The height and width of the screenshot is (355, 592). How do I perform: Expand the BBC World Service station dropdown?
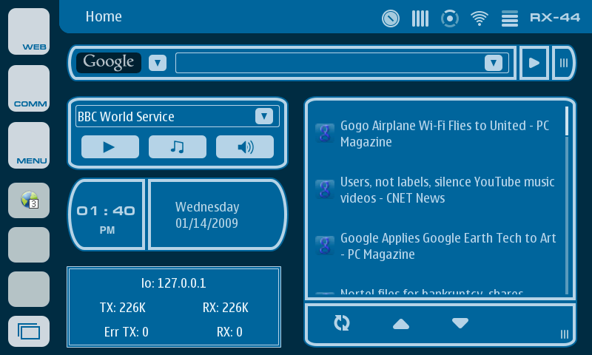click(264, 116)
